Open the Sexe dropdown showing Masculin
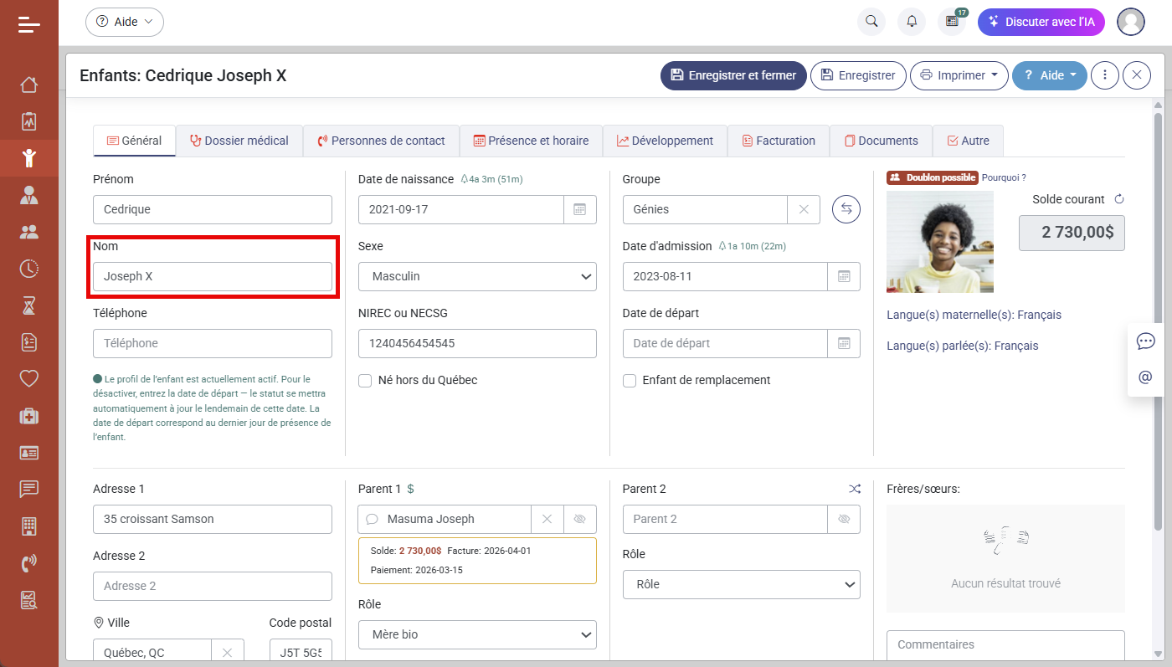This screenshot has height=667, width=1172. click(x=477, y=276)
